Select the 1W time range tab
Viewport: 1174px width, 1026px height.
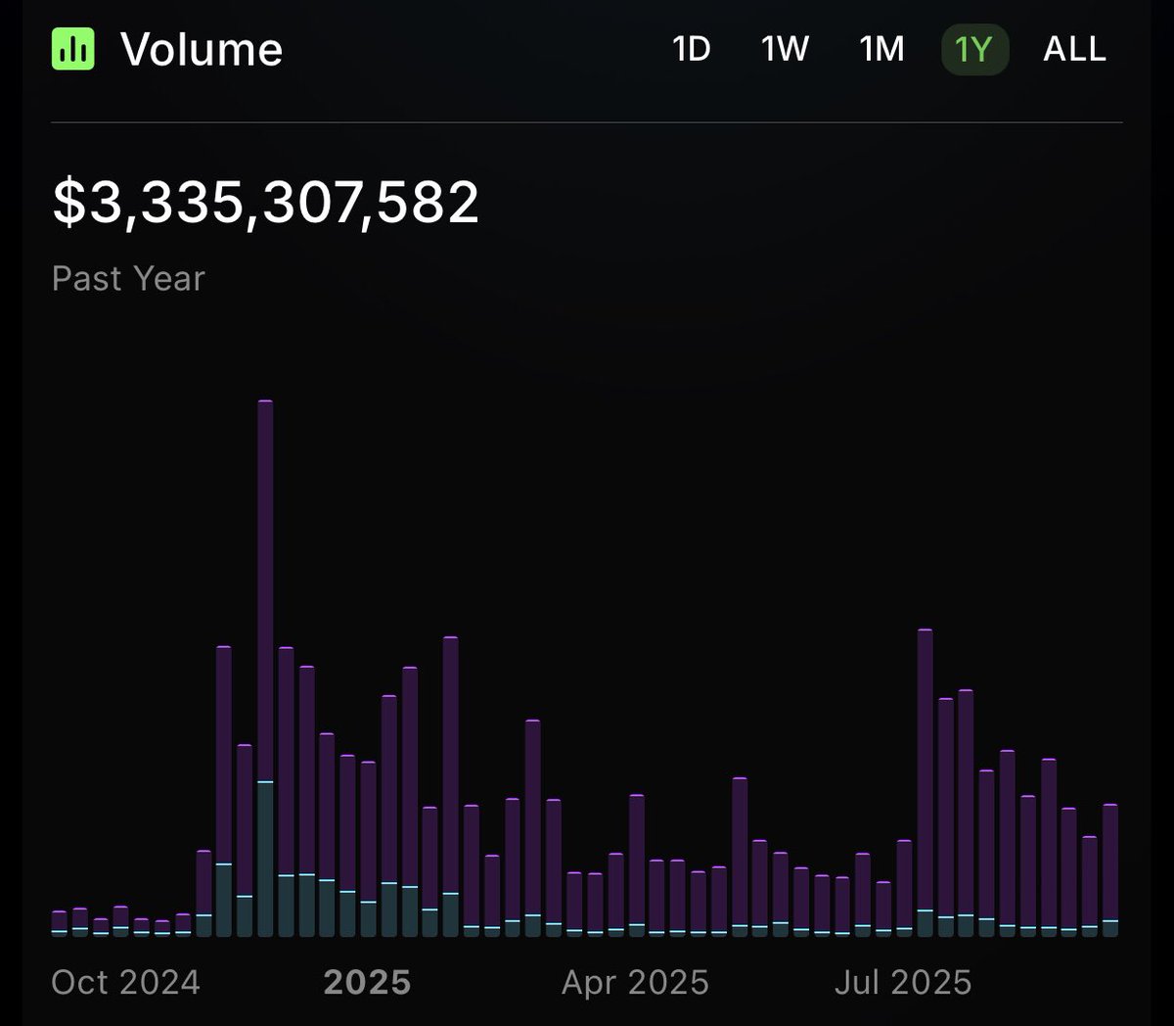point(784,50)
